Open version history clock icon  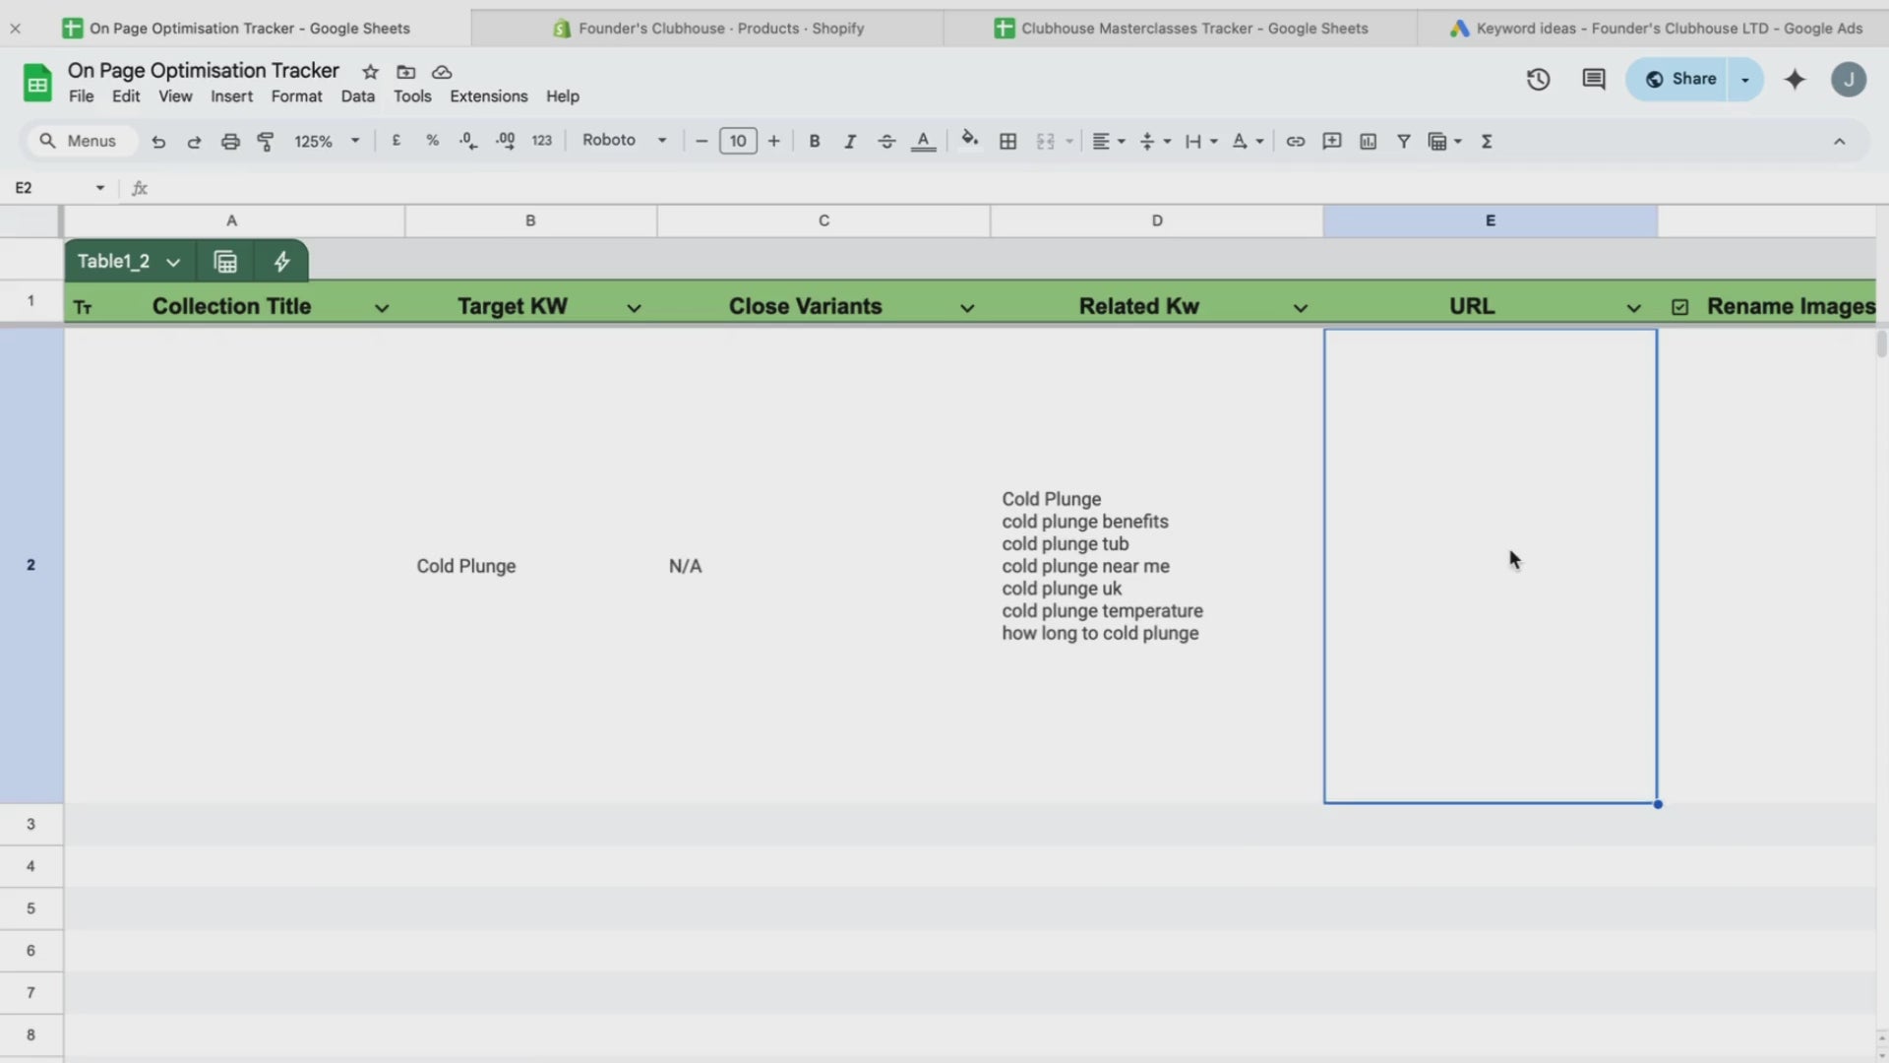click(1538, 80)
